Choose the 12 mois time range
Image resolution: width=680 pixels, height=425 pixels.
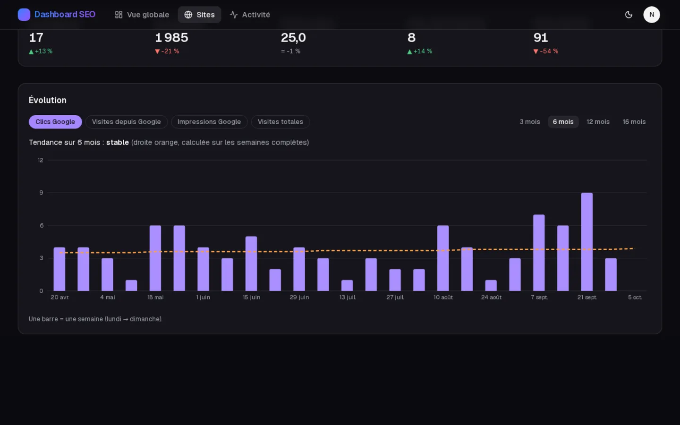(598, 122)
